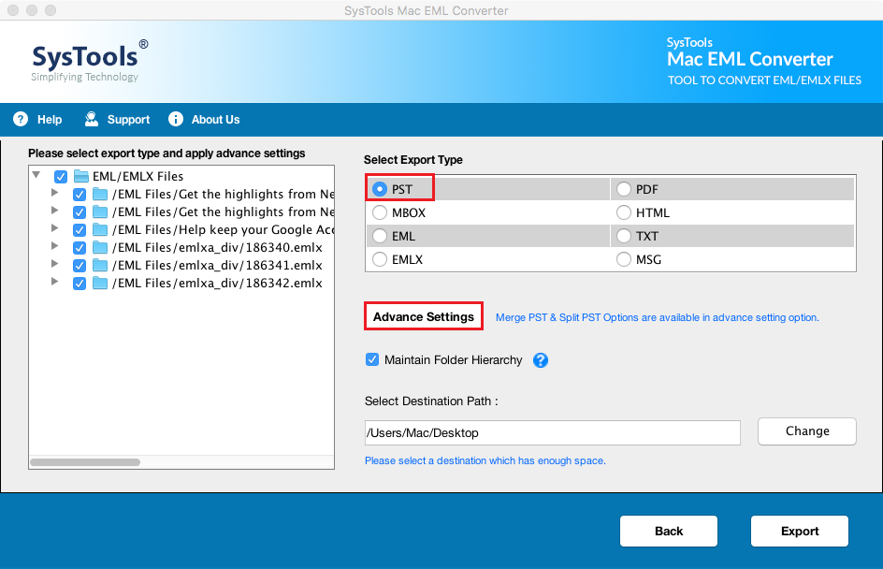883x569 pixels.
Task: Choose the MSG export option
Action: [x=623, y=260]
